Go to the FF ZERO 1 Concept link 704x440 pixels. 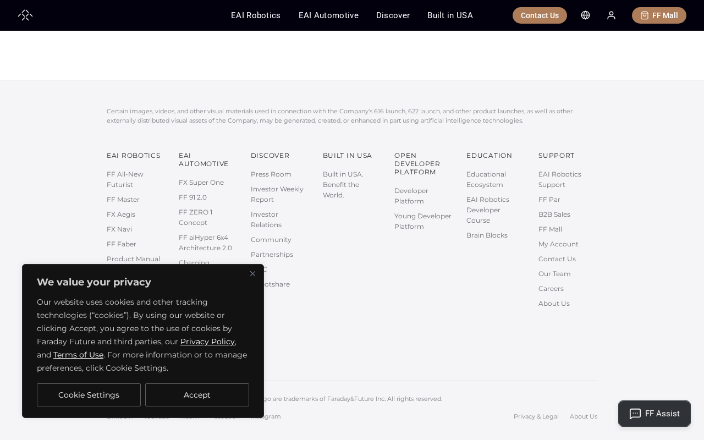[196, 217]
